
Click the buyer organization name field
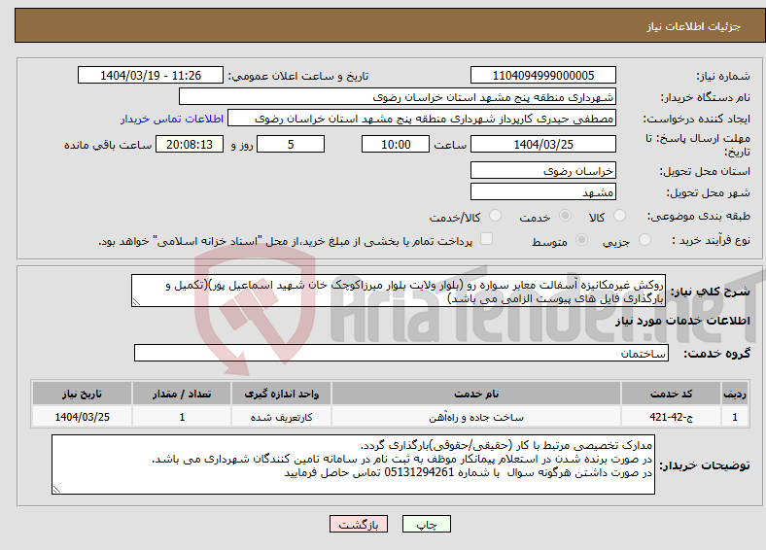398,97
